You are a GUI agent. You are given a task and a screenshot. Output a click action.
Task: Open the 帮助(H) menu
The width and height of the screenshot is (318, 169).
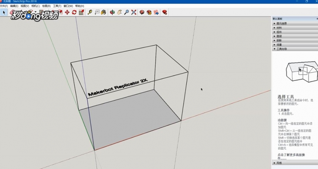[79, 6]
